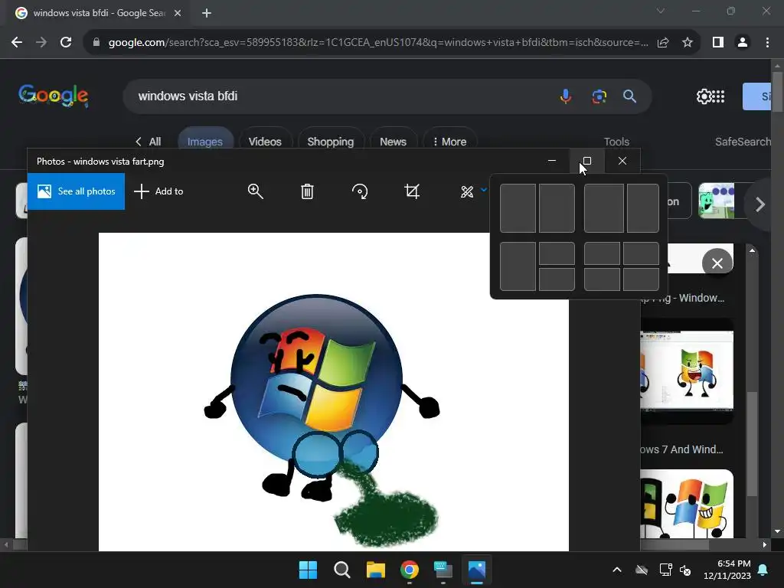The height and width of the screenshot is (588, 784).
Task: Open File Explorer from taskbar
Action: pos(375,570)
